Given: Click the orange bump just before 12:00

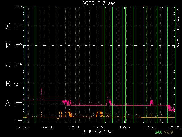Looking at the screenshot, I should pyautogui.click(x=99, y=114).
